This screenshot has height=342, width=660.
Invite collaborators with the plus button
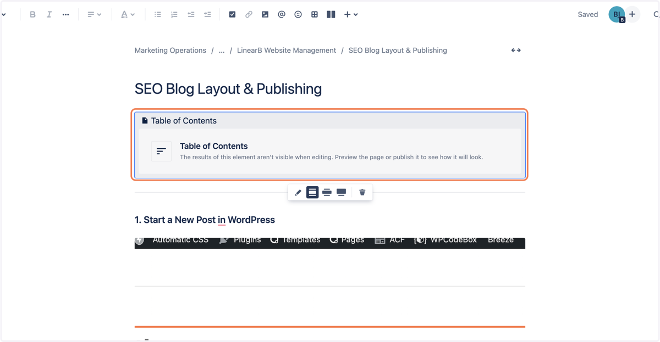pyautogui.click(x=632, y=14)
